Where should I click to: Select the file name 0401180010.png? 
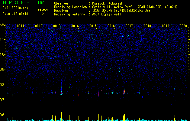tap(15, 8)
